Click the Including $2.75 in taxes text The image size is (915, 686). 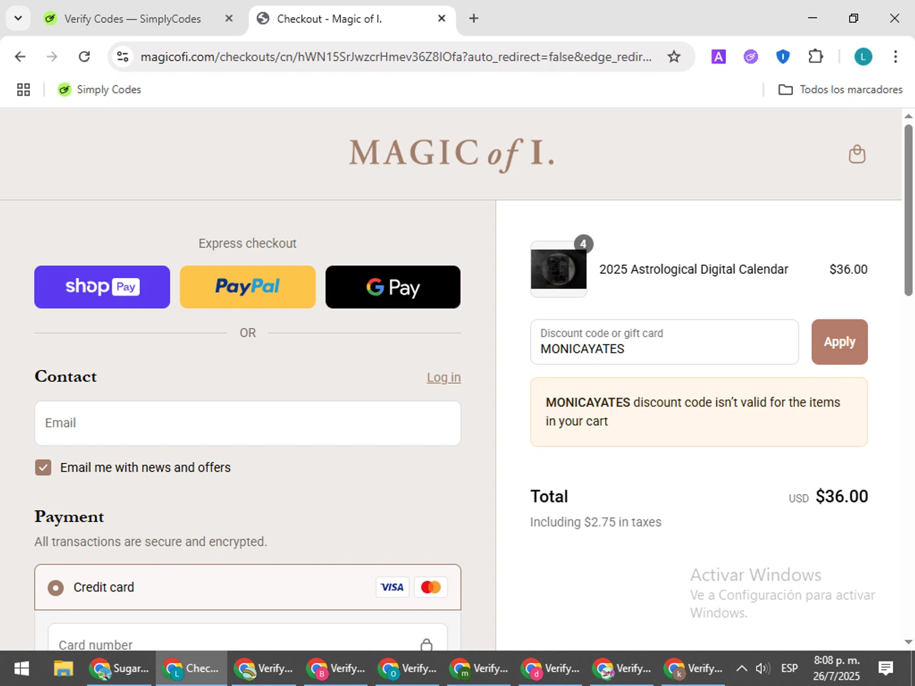tap(595, 522)
